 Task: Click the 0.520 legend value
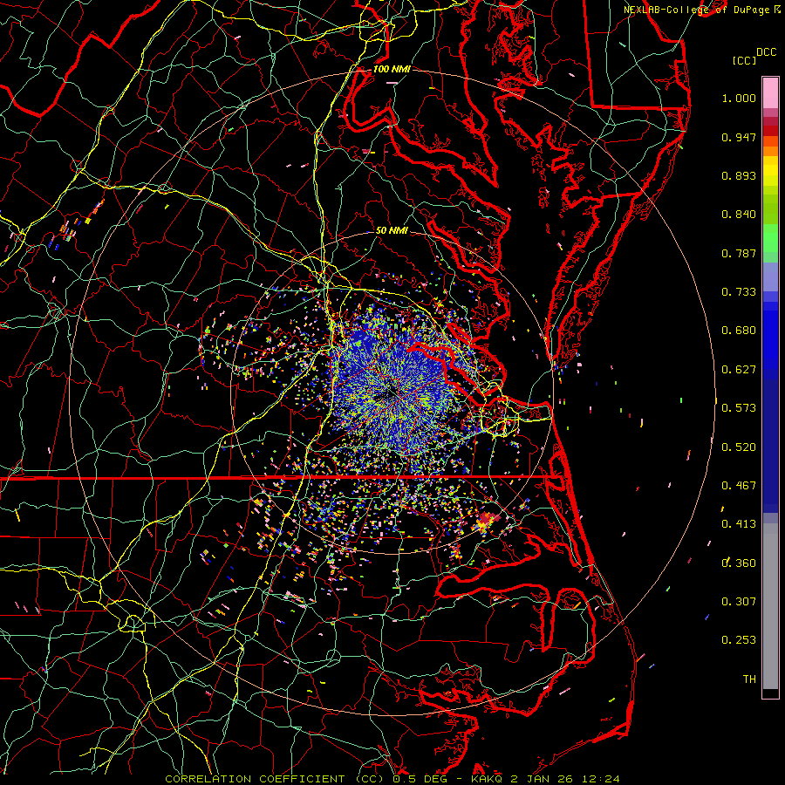739,447
